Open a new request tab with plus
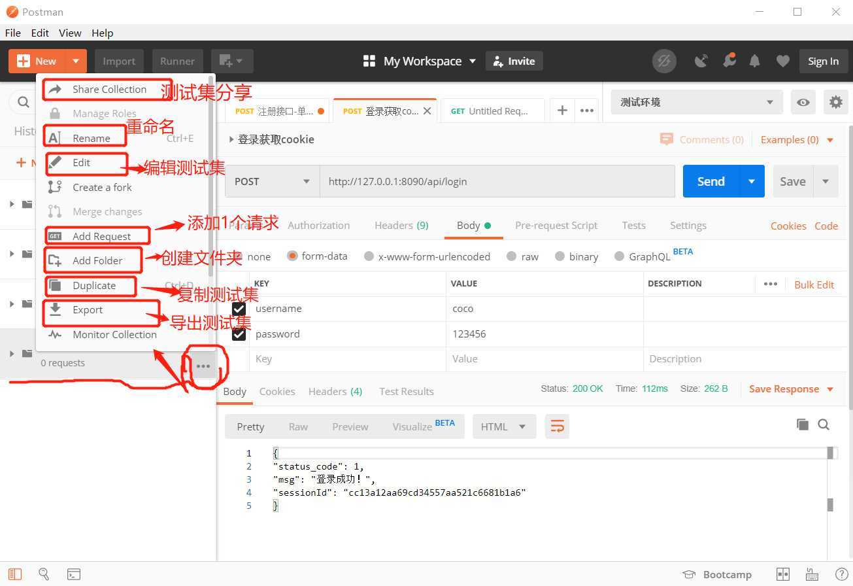 (562, 111)
